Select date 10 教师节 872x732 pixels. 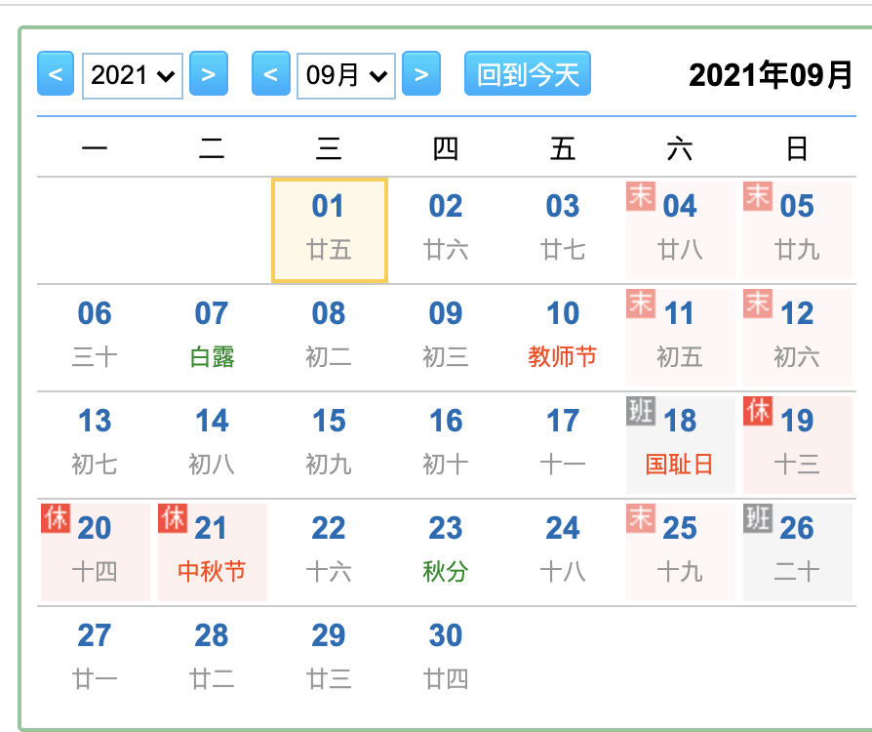coord(563,338)
